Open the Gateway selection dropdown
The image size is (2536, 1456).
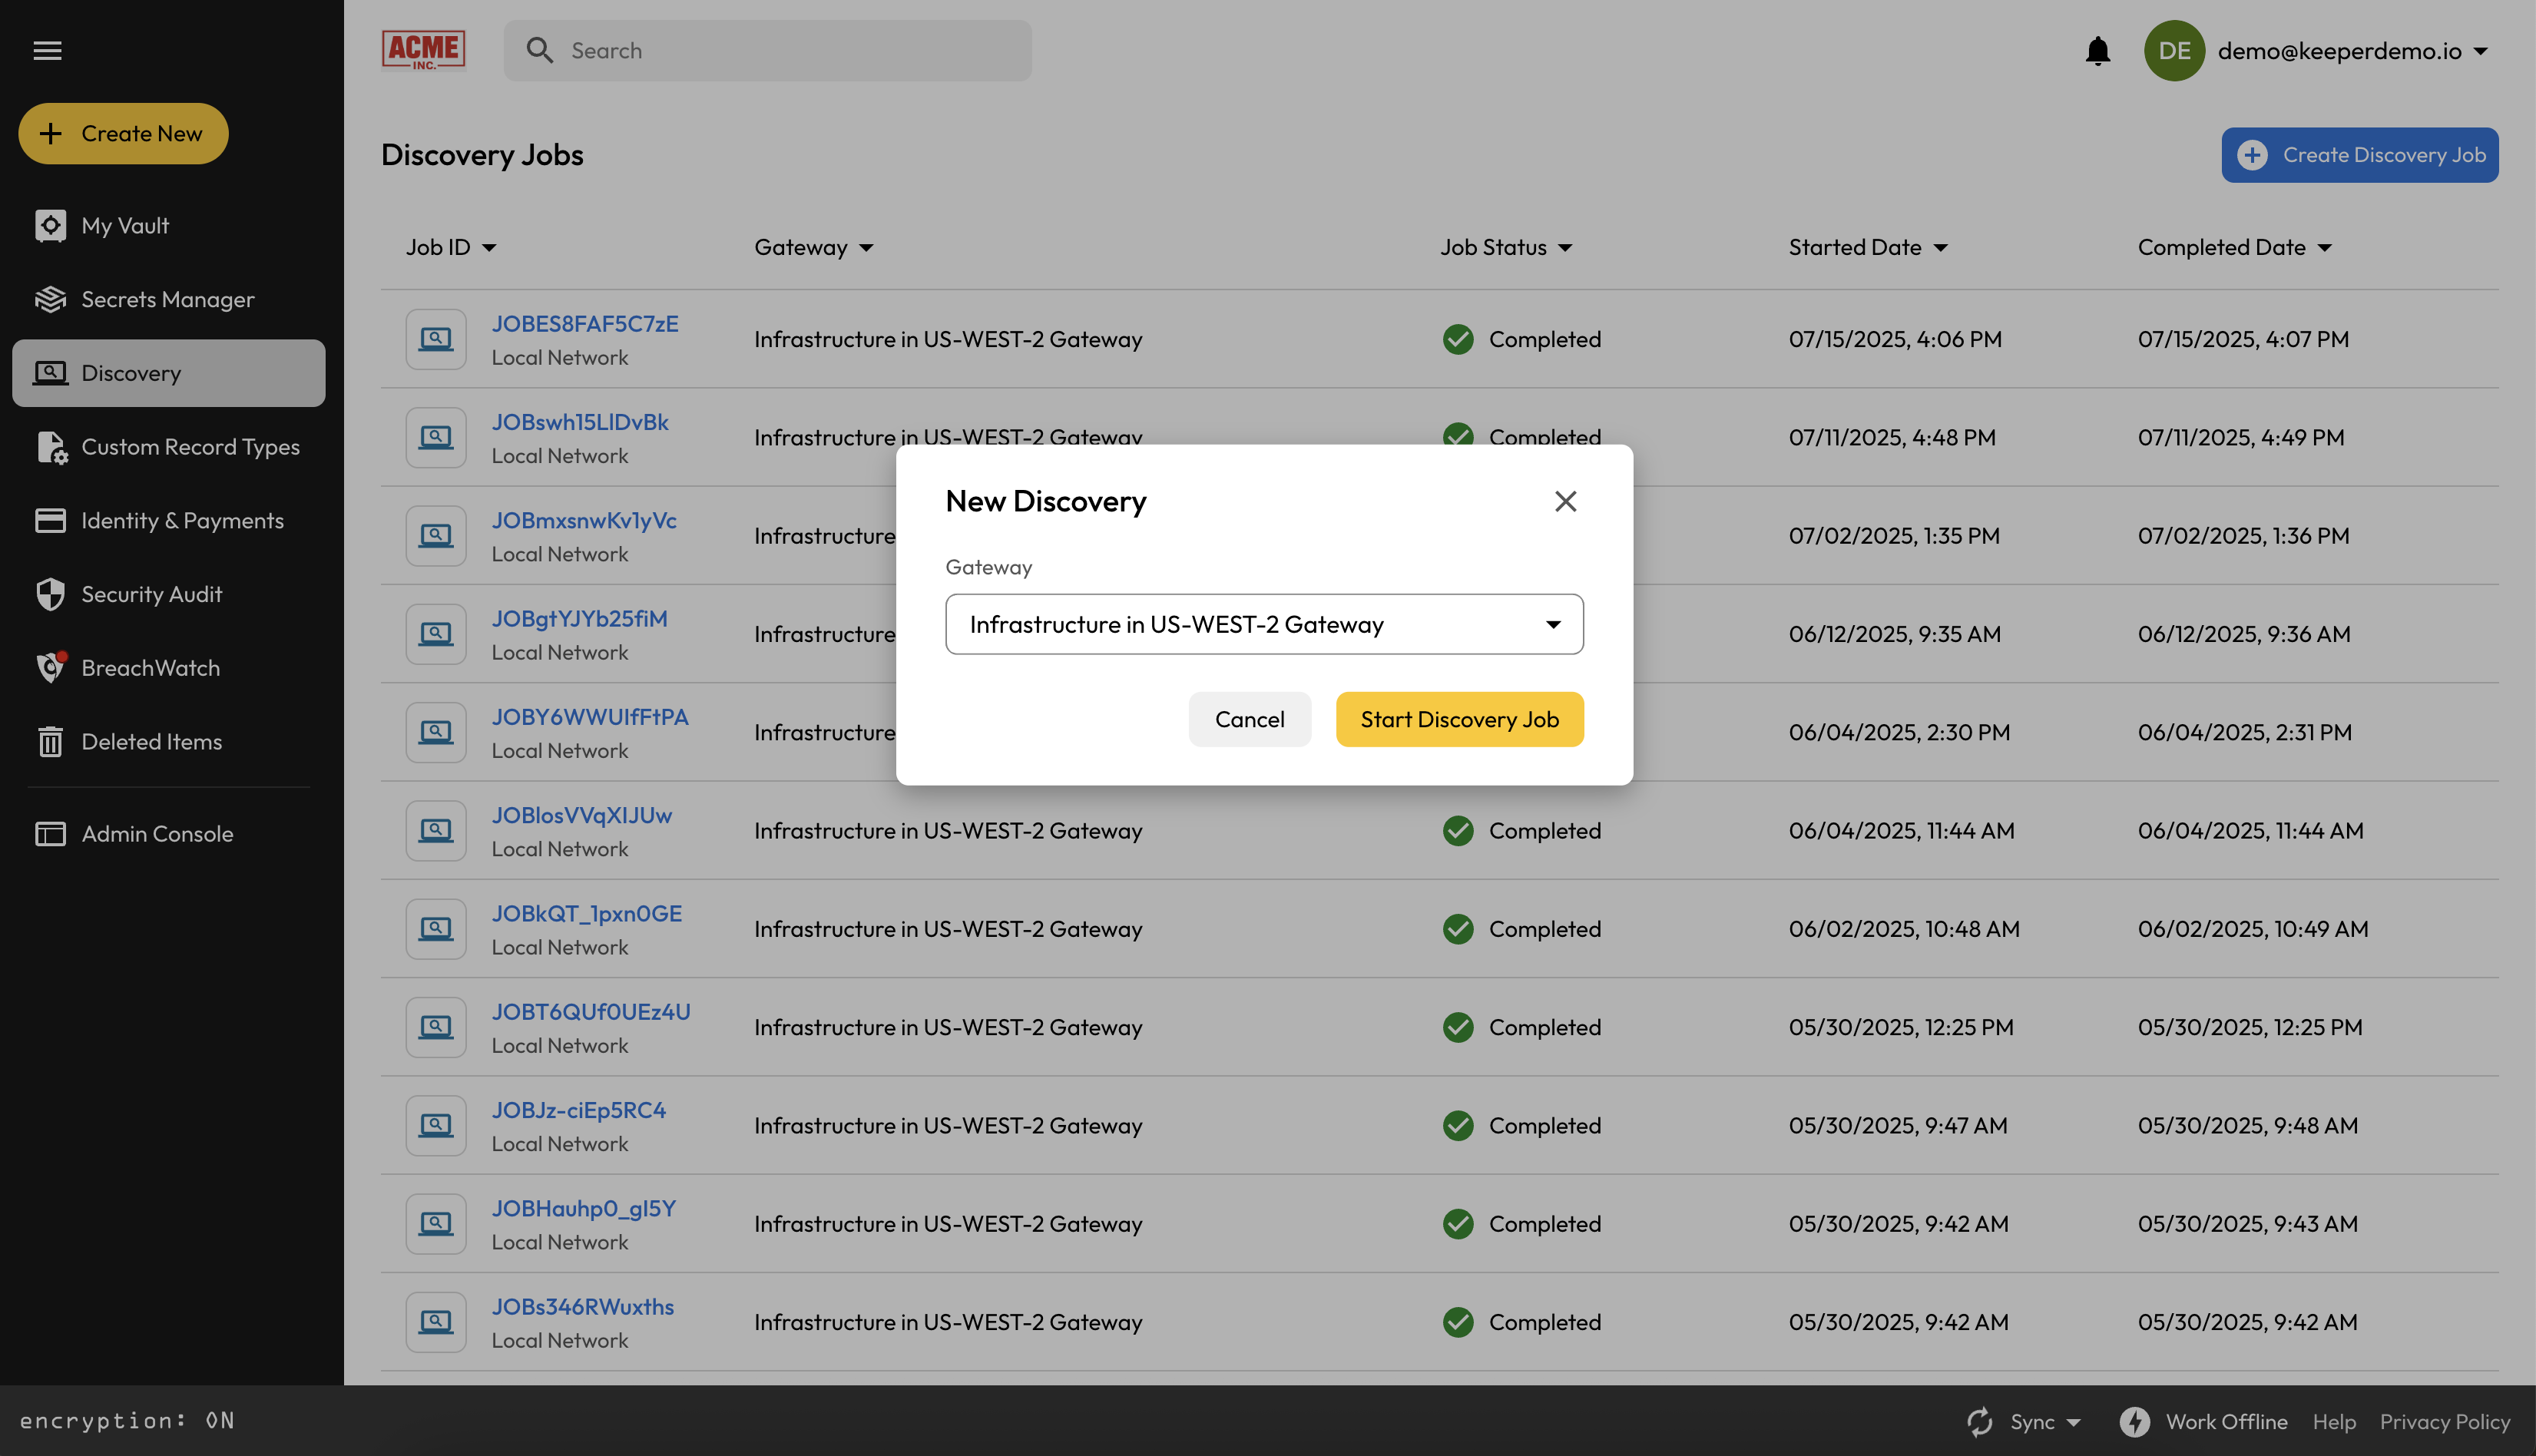pos(1264,624)
